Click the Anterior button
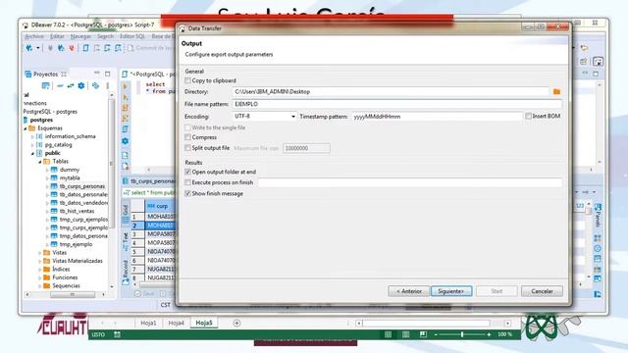 point(408,291)
